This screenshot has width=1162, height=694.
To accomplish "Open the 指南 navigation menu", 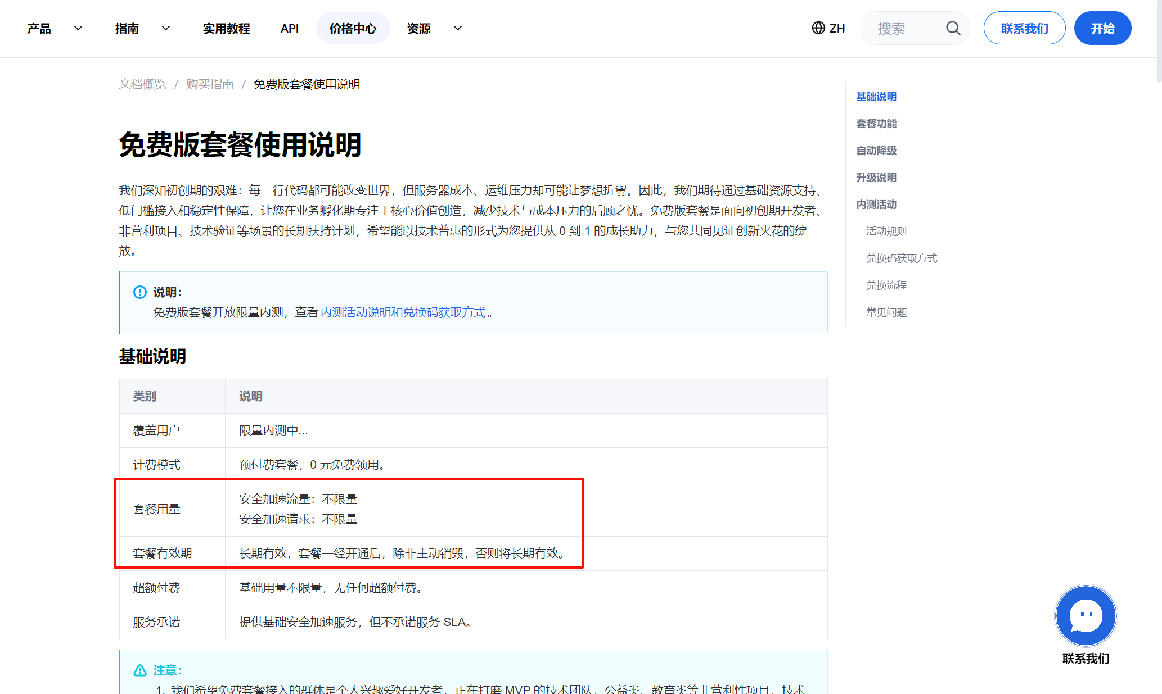I will 127,28.
